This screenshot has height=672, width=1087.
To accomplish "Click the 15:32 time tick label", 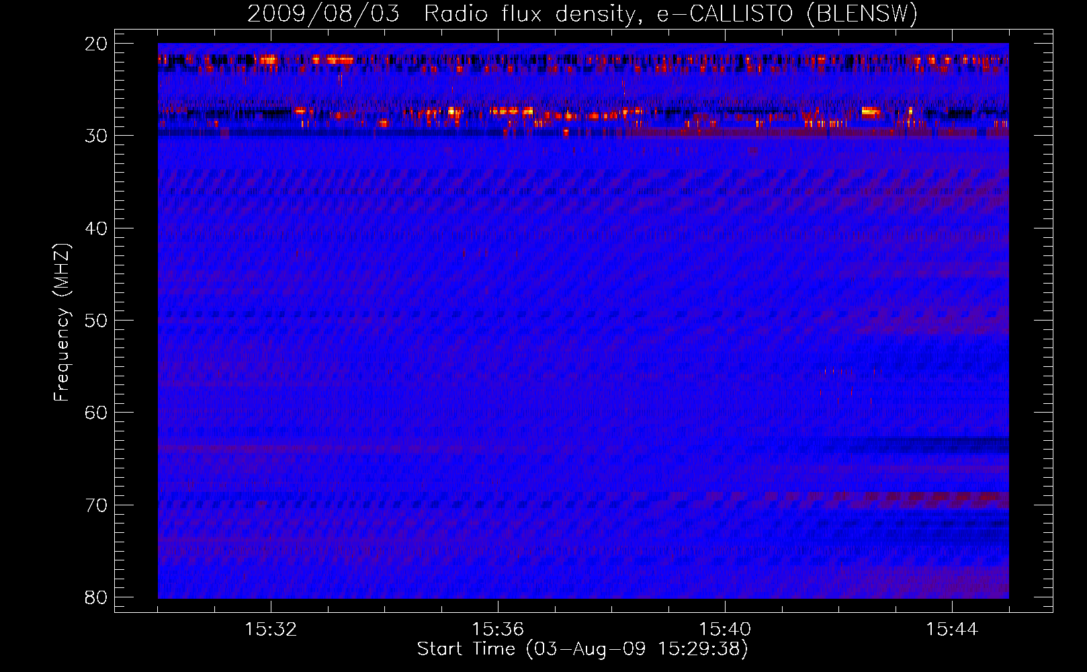I will 271,630.
